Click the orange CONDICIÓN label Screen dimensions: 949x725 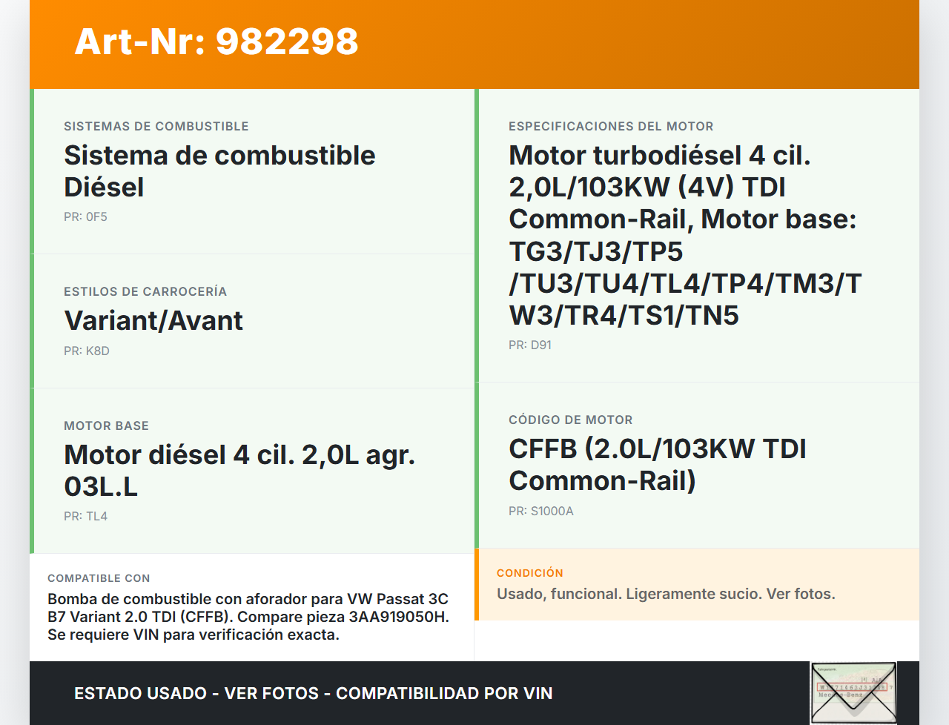[530, 573]
